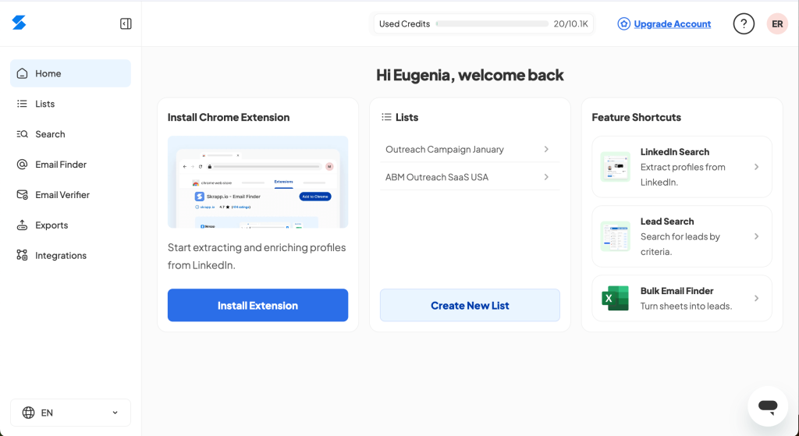The height and width of the screenshot is (436, 799).
Task: Expand the EN language dropdown
Action: point(70,413)
